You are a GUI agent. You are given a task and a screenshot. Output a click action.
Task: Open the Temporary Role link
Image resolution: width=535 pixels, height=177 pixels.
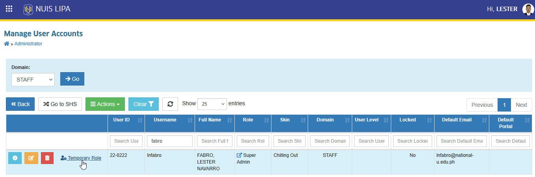coord(81,158)
